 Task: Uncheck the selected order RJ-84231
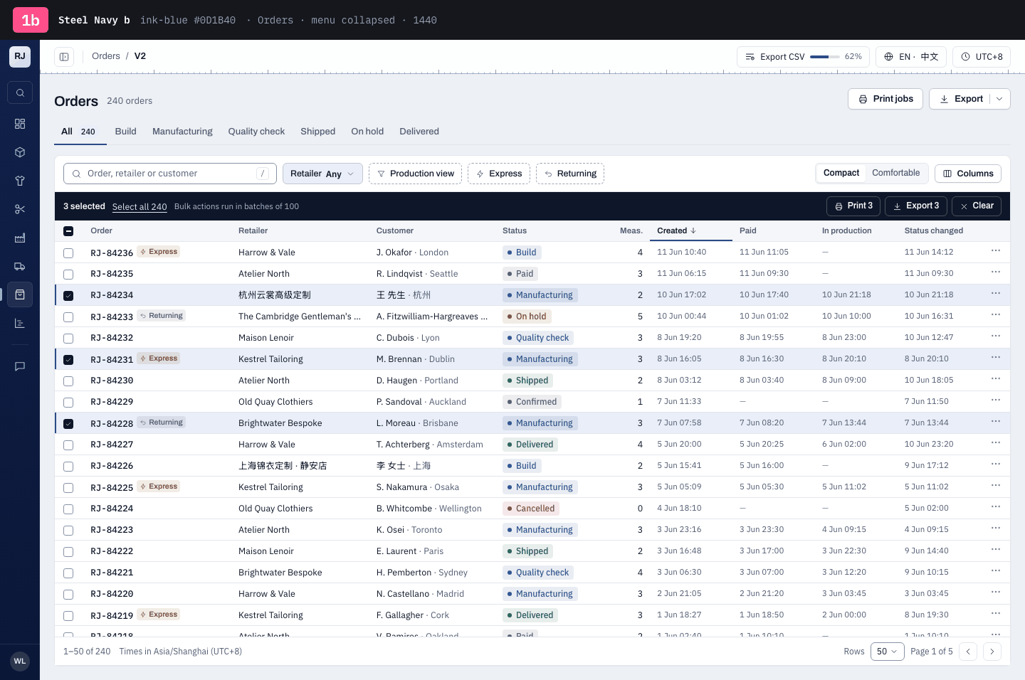coord(68,360)
